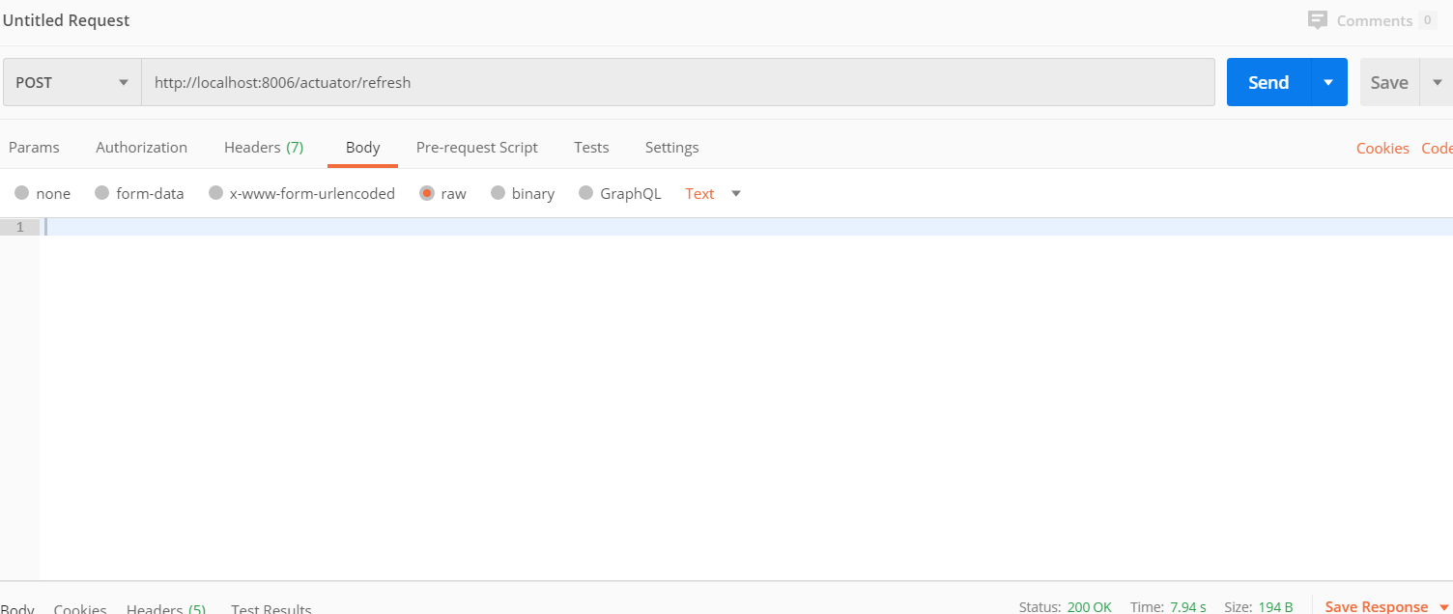Screen dimensions: 1453x614
Task: Switch to the Tests tab
Action: pos(591,148)
